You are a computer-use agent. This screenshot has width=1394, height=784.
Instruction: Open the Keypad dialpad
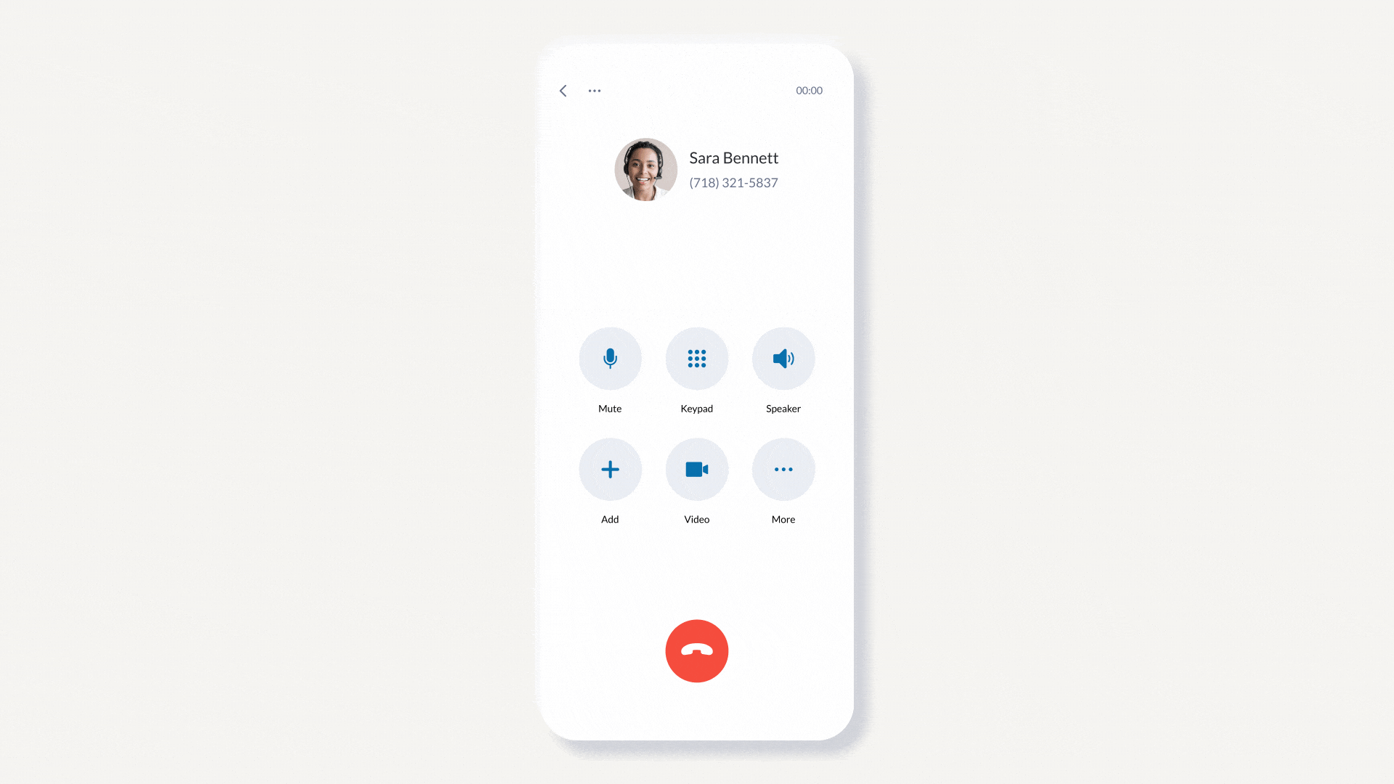click(697, 358)
